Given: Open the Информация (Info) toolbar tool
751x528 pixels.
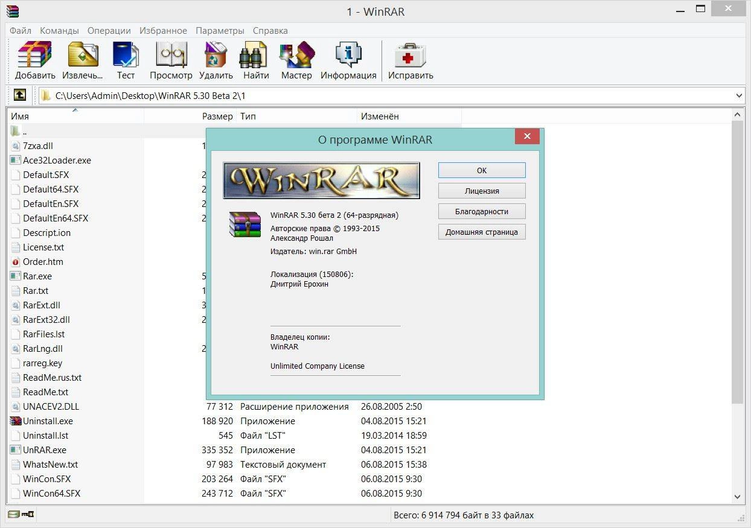Looking at the screenshot, I should 348,55.
